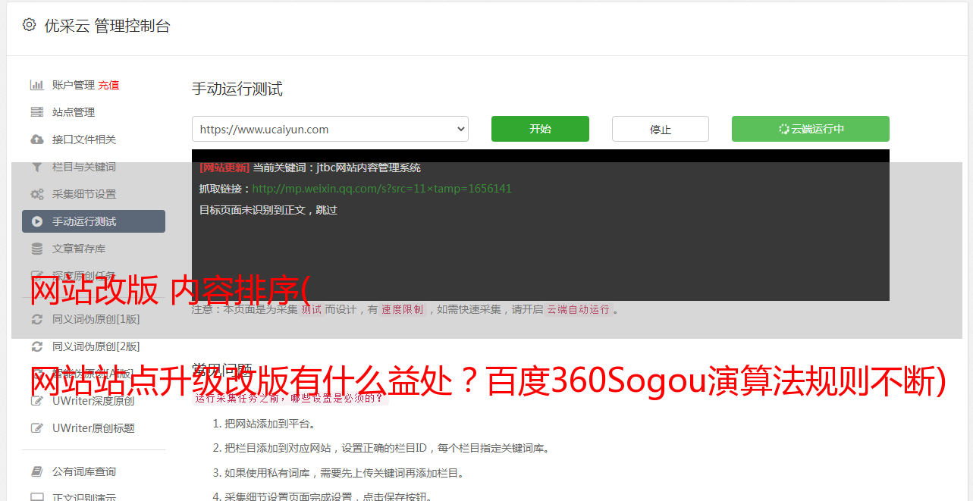The image size is (973, 501).
Task: Click the 手动运行测试 page heading
Action: click(237, 89)
